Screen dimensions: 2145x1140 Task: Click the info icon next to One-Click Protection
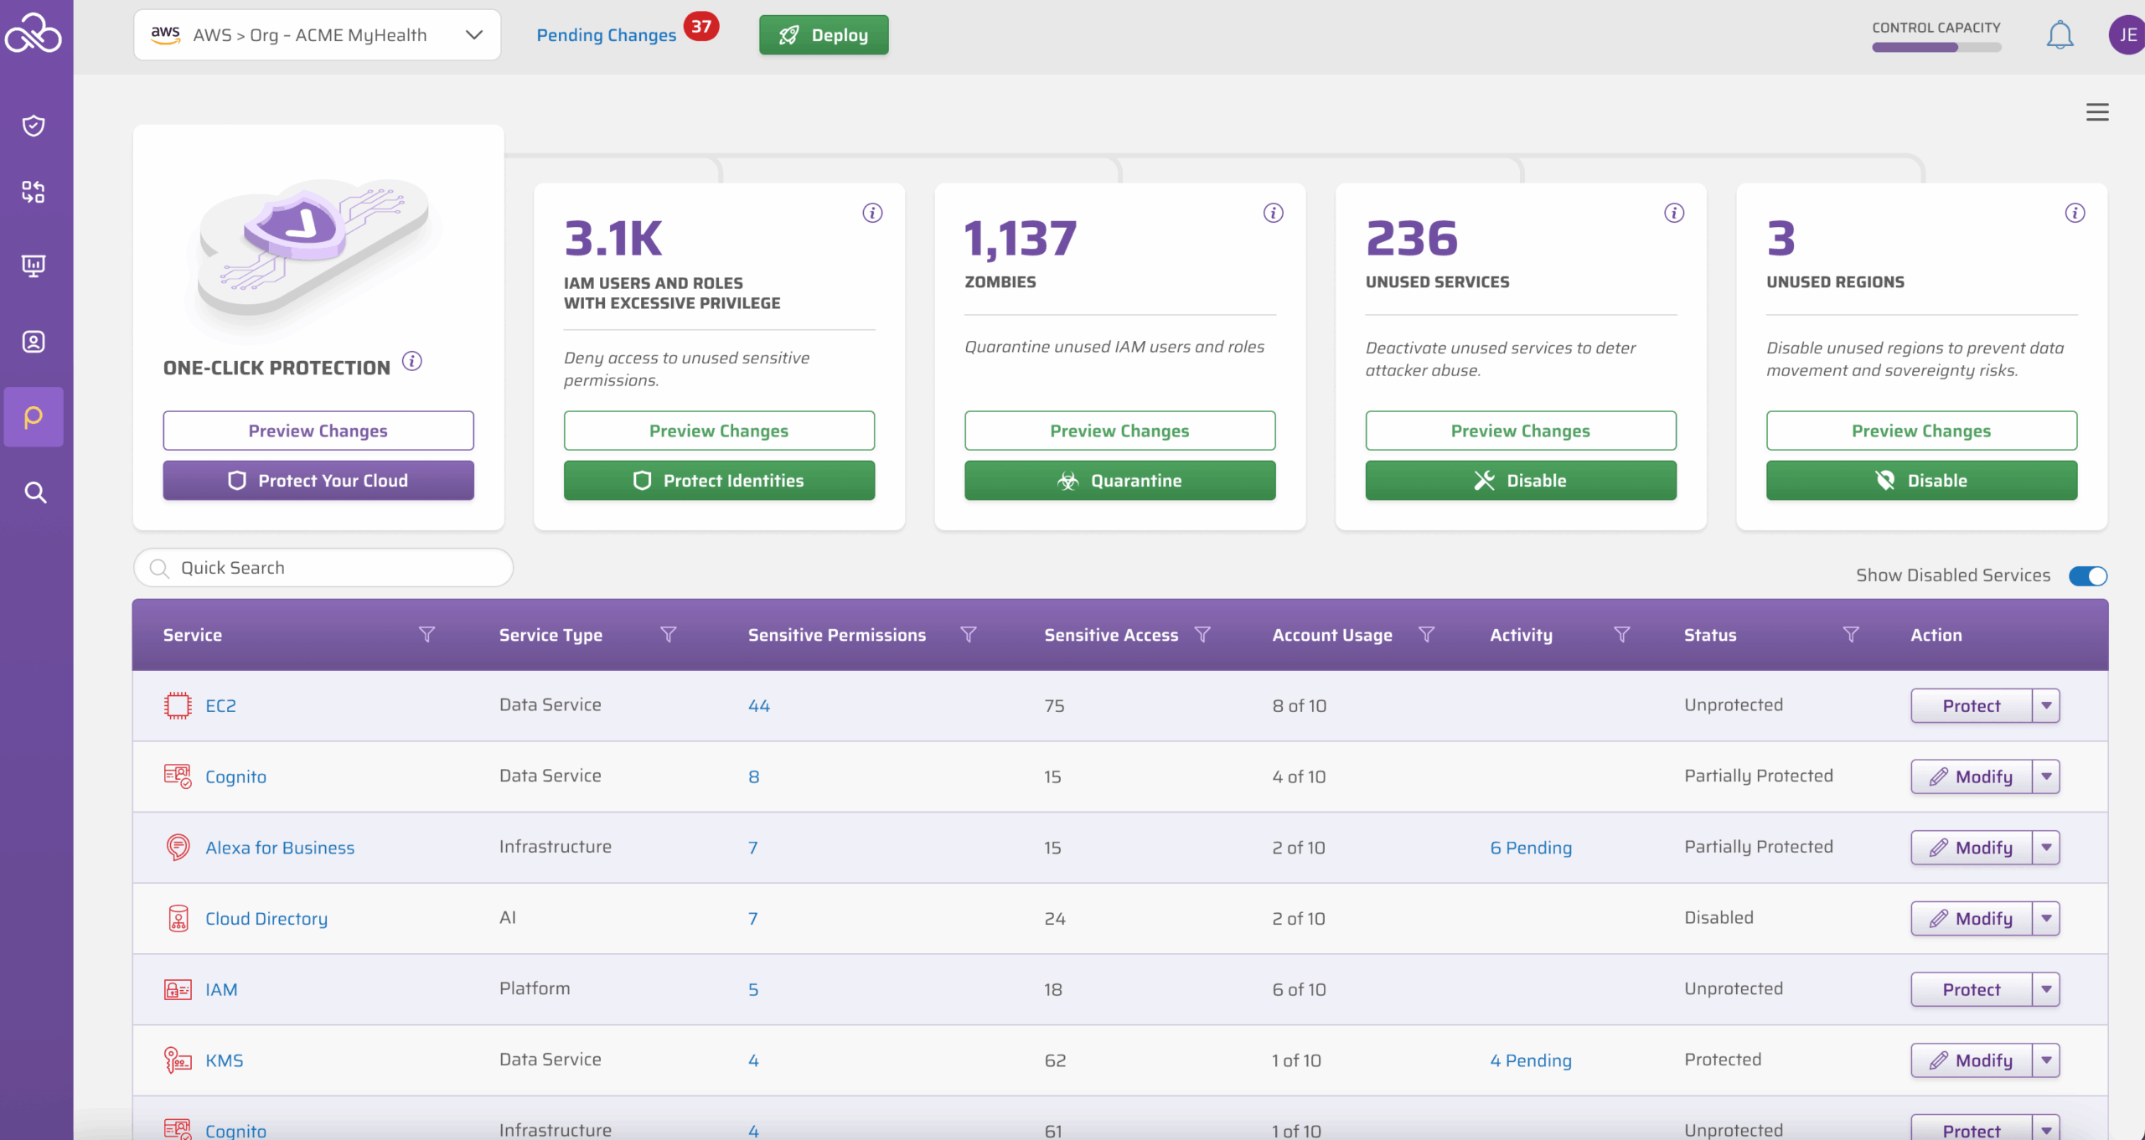(x=411, y=362)
